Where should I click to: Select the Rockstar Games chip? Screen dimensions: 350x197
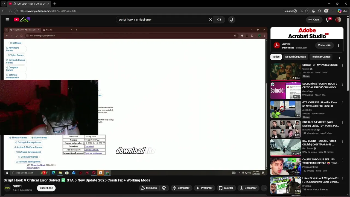(321, 57)
